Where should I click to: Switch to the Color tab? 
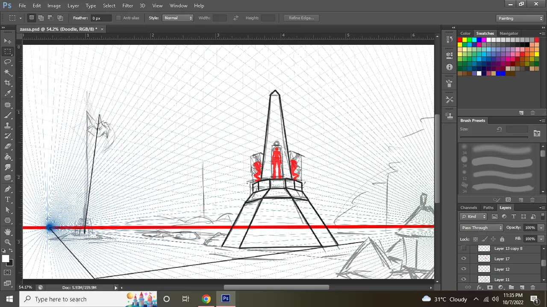point(465,33)
